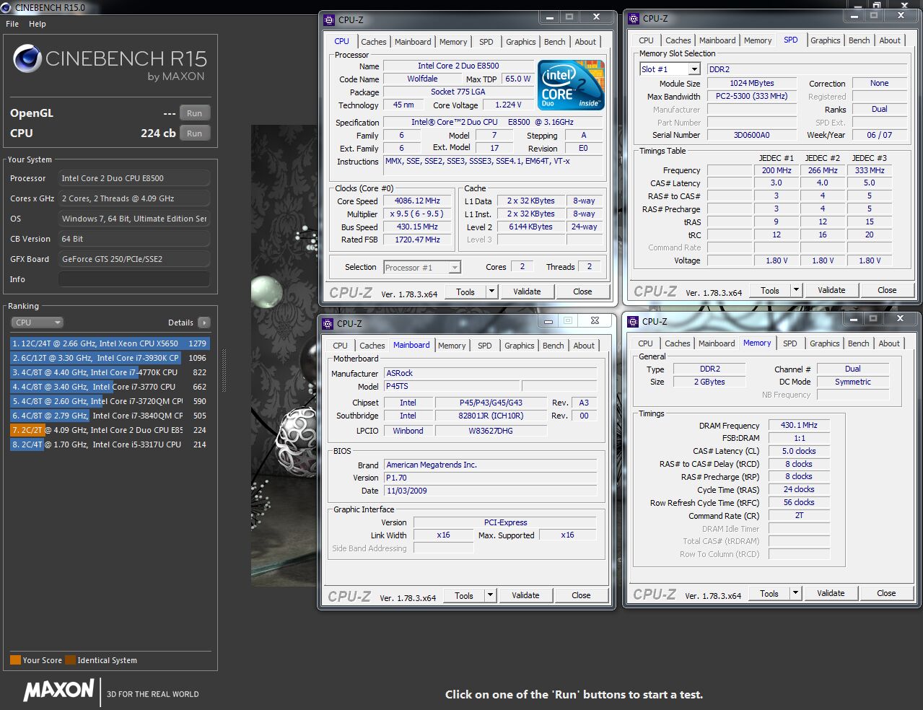This screenshot has width=923, height=710.
Task: Click Southbridge 82801JR (ICH10R) field
Action: tap(491, 416)
